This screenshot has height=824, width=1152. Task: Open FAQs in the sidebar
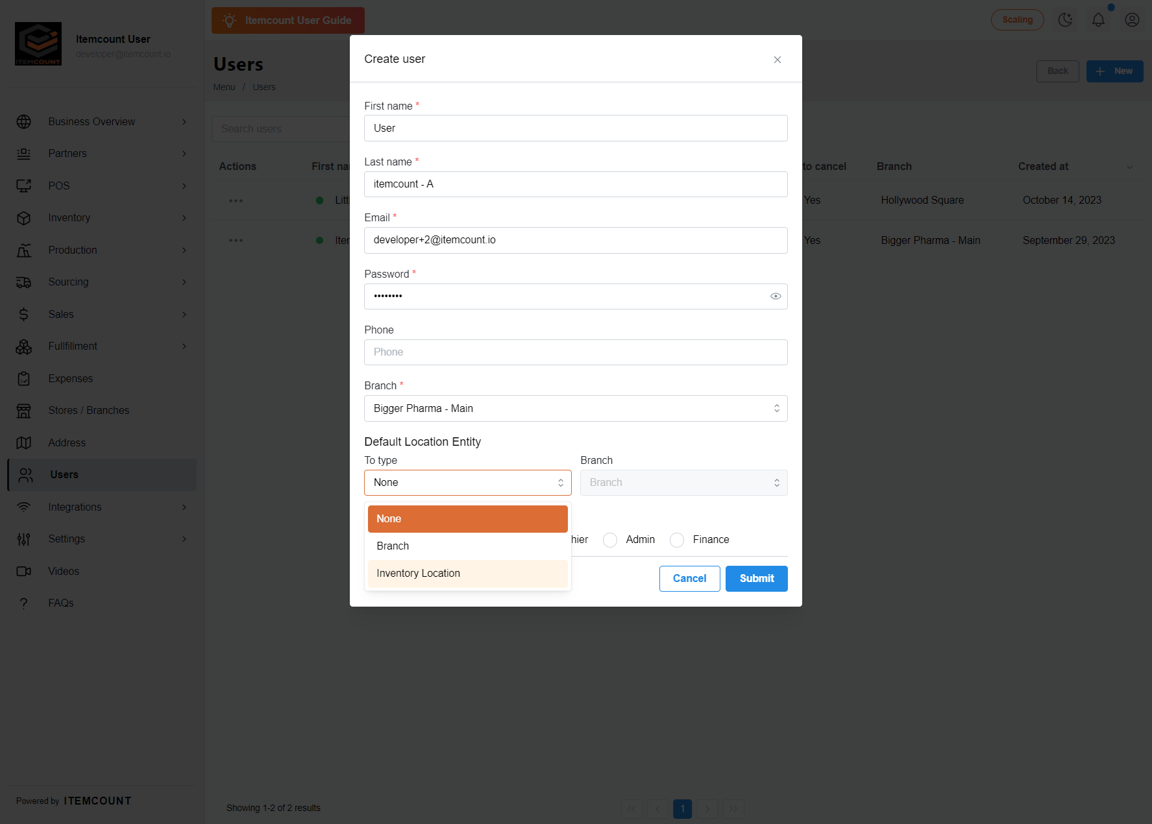(61, 603)
